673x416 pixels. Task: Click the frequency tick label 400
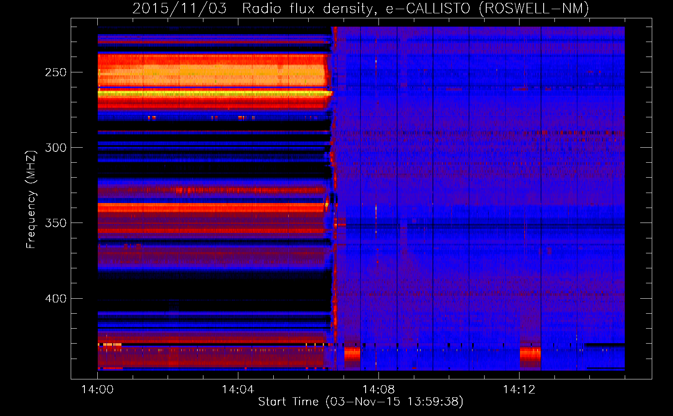[x=56, y=299]
